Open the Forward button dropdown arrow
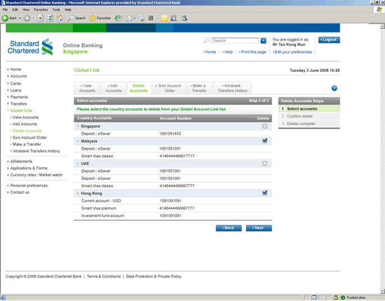The height and width of the screenshot is (301, 385). 34,18
